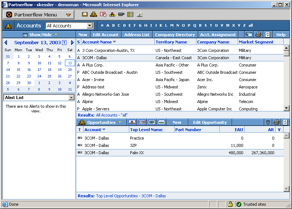Click the Partnerflow logo icon
This screenshot has width=292, height=209.
coord(9,15)
